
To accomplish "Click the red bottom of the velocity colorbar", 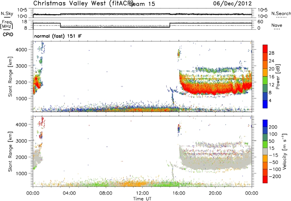I will 265,180.
